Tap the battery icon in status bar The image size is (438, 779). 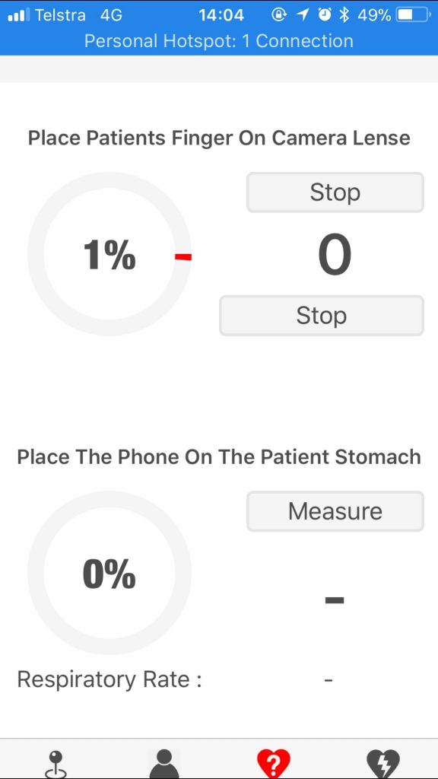click(x=413, y=15)
